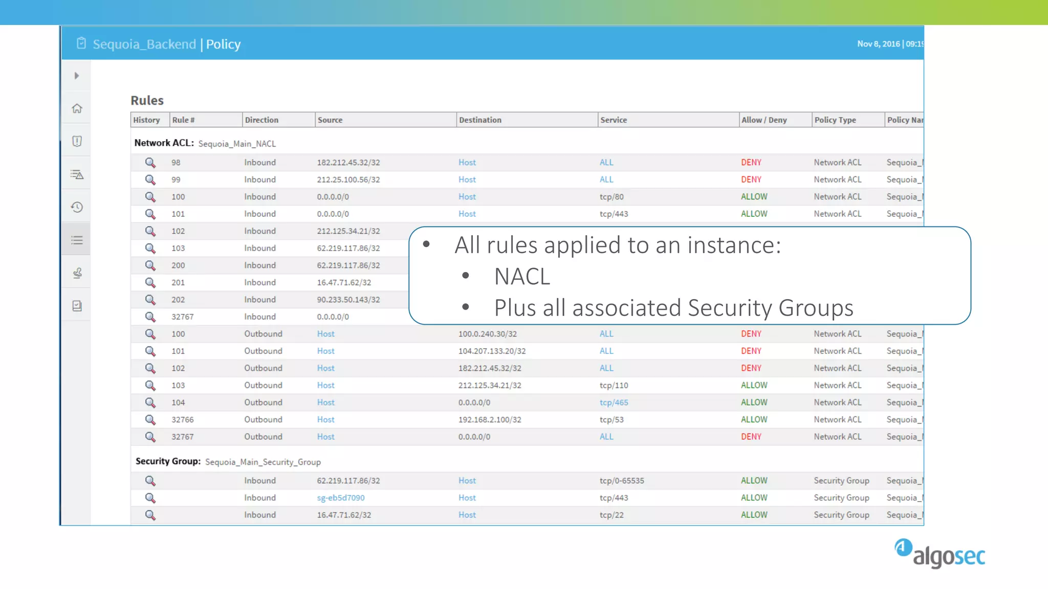The height and width of the screenshot is (589, 1048).
Task: Click service tcp/80 in rule 100
Action: click(612, 197)
